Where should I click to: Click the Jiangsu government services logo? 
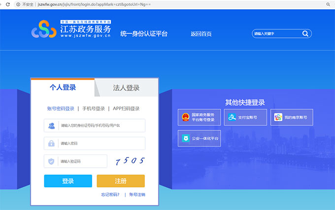tap(43, 30)
